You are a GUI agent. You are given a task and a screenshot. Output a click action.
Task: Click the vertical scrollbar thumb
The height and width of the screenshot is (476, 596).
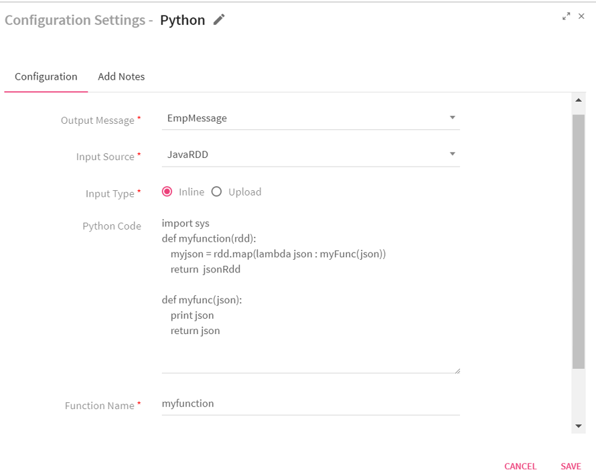pyautogui.click(x=579, y=241)
